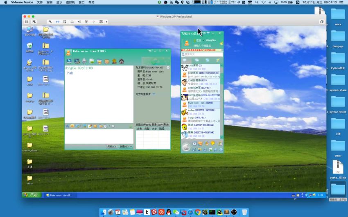Screen dimensions: 348x217
Task: Click Make more time taskbar button
Action: point(60,195)
